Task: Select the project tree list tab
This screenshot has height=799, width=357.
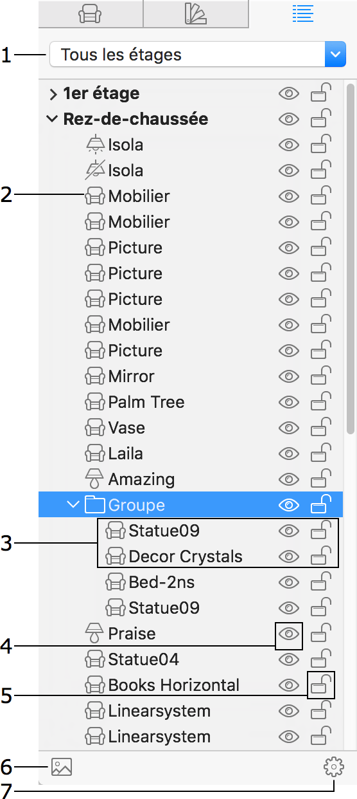Action: click(302, 13)
